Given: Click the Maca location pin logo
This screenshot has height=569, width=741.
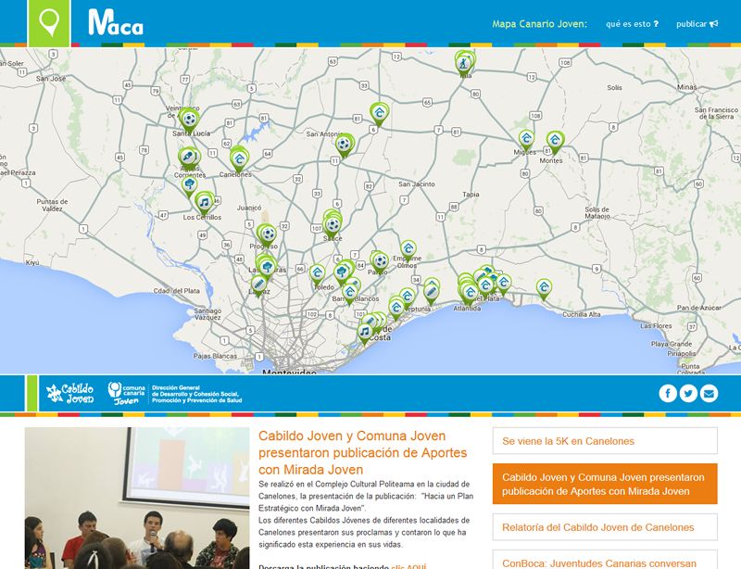Looking at the screenshot, I should pos(49,22).
